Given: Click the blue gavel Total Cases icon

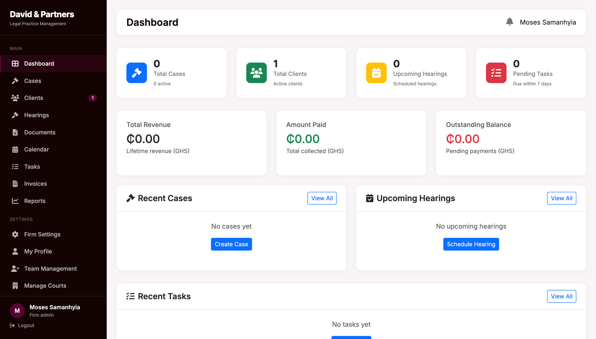Looking at the screenshot, I should click(137, 73).
